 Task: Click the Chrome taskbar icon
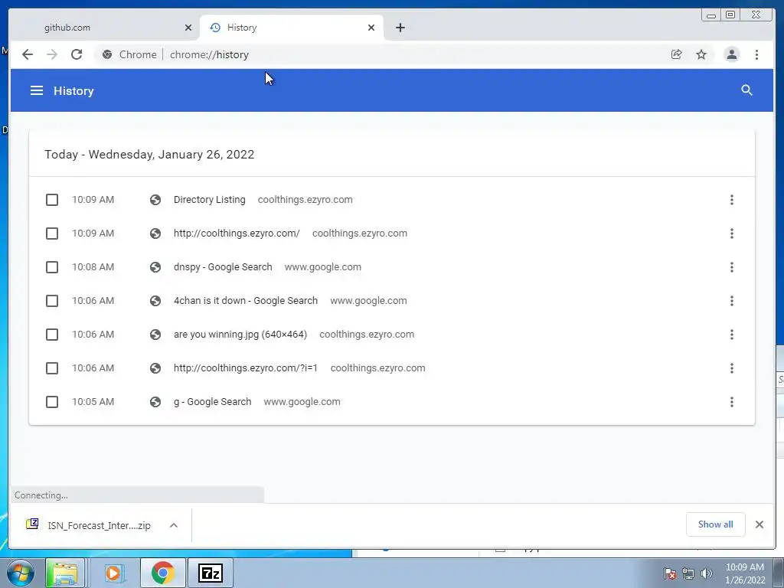point(162,573)
